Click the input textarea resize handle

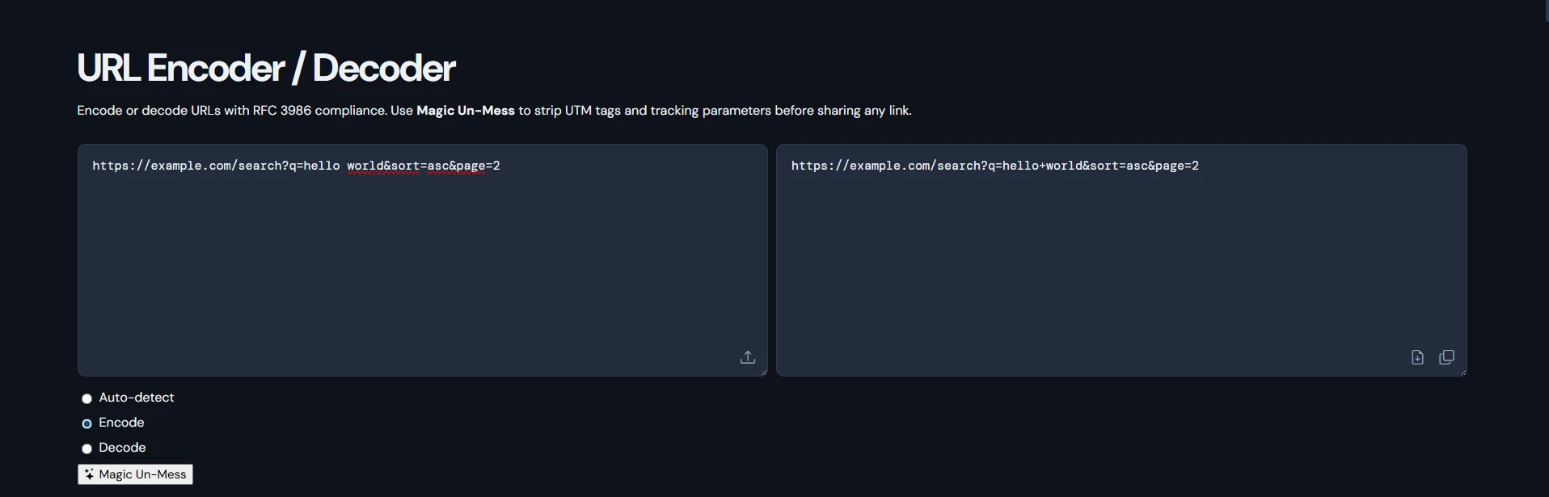tap(762, 372)
